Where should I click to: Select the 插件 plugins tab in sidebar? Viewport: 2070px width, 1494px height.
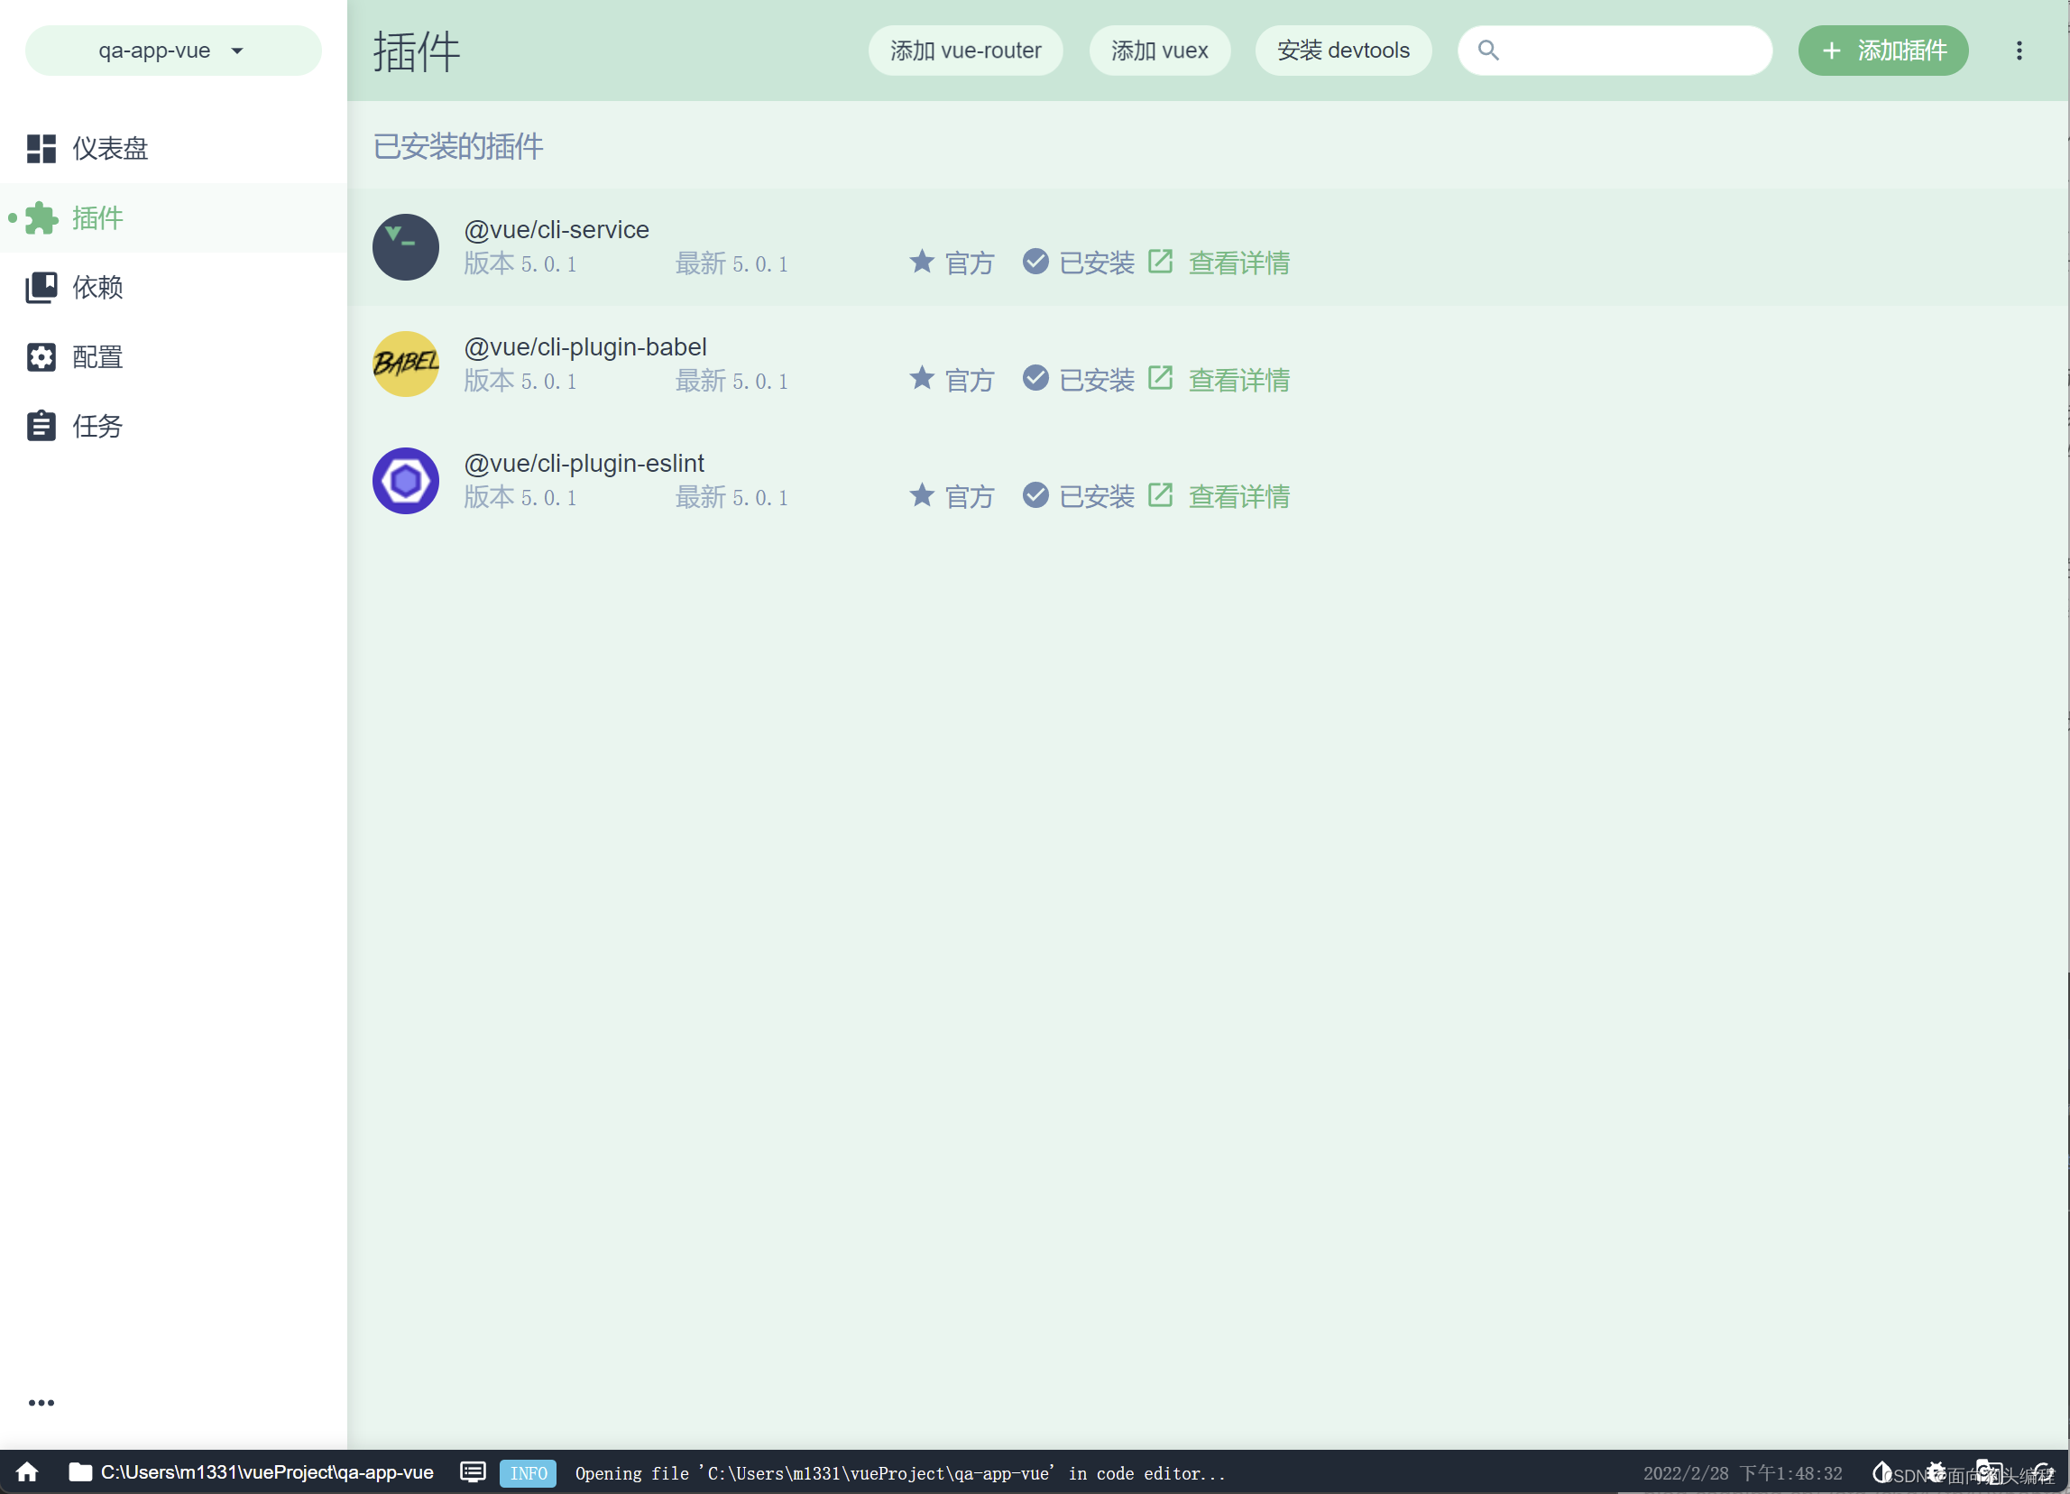(97, 218)
